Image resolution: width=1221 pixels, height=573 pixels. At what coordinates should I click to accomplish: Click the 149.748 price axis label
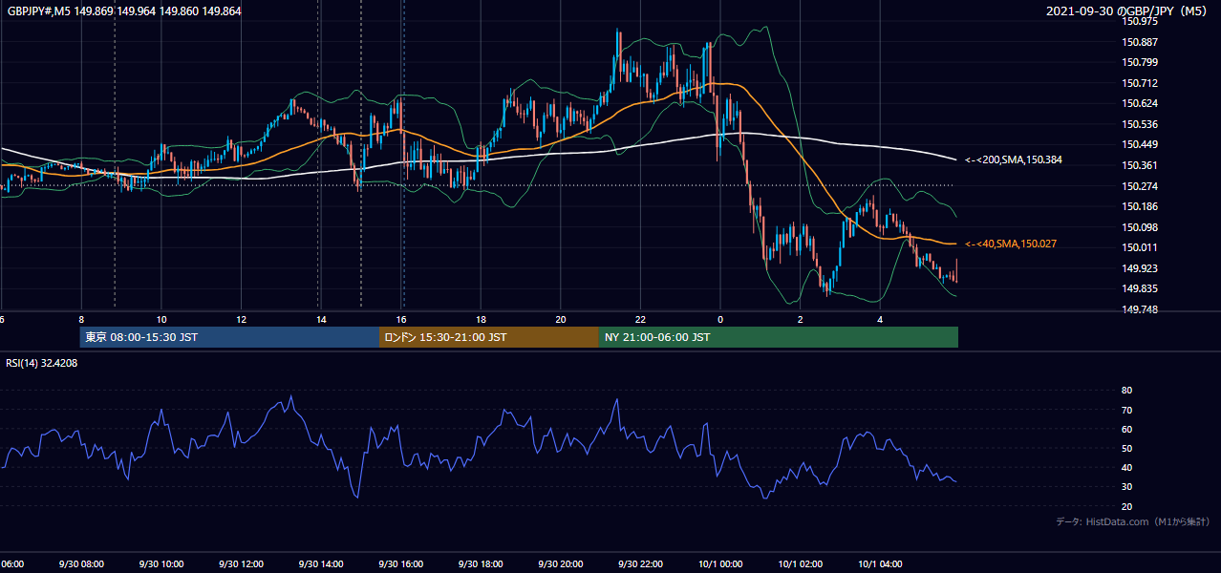1141,309
